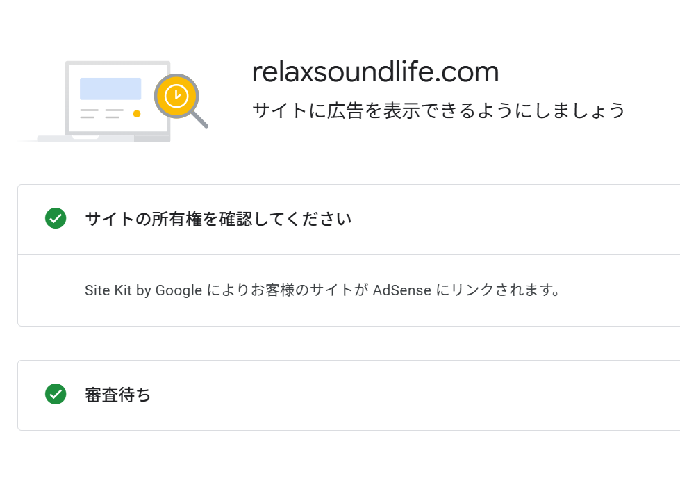The image size is (680, 478).
Task: Click the yellow clock magnifier icon
Action: click(176, 96)
